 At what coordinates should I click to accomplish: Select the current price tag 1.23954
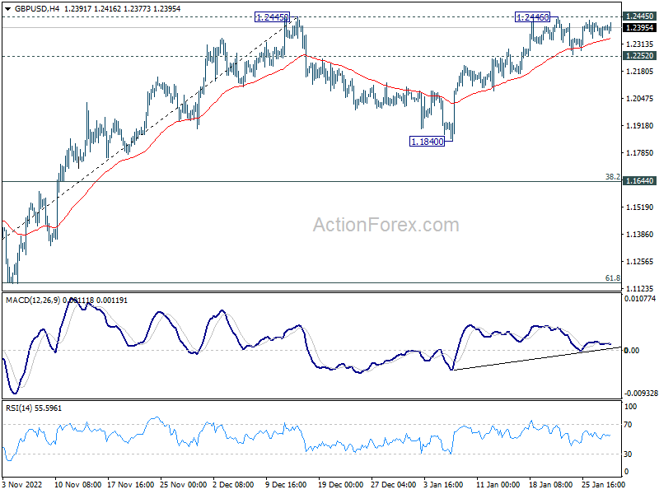[639, 28]
